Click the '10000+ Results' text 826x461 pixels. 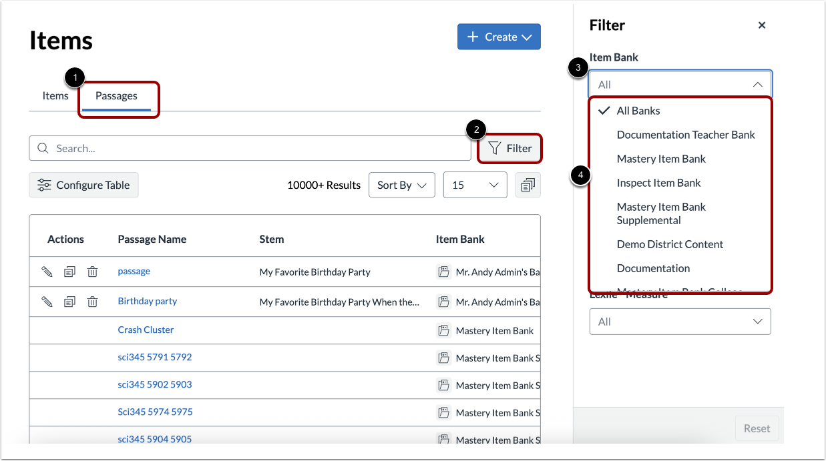[x=324, y=185]
